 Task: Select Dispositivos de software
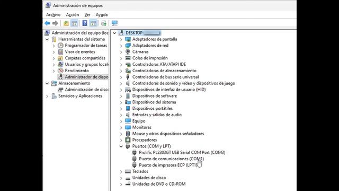[155, 95]
